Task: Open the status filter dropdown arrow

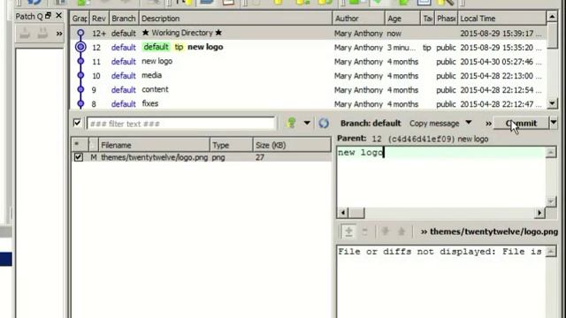Action: pos(307,124)
